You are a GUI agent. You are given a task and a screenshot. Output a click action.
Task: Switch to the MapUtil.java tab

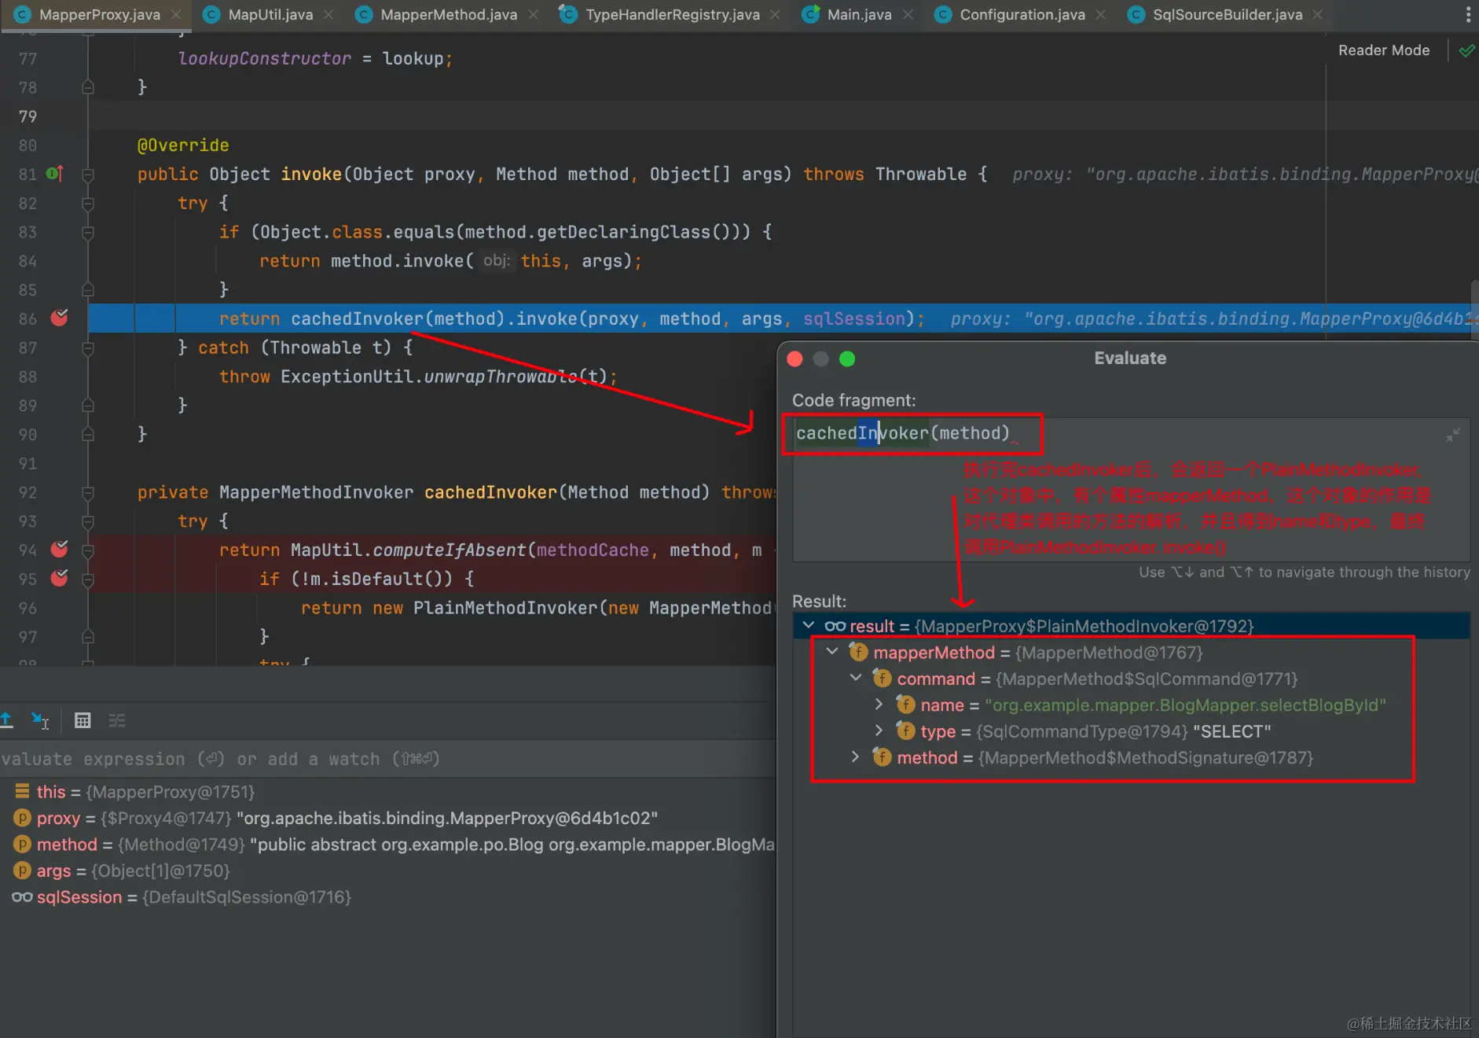point(270,14)
